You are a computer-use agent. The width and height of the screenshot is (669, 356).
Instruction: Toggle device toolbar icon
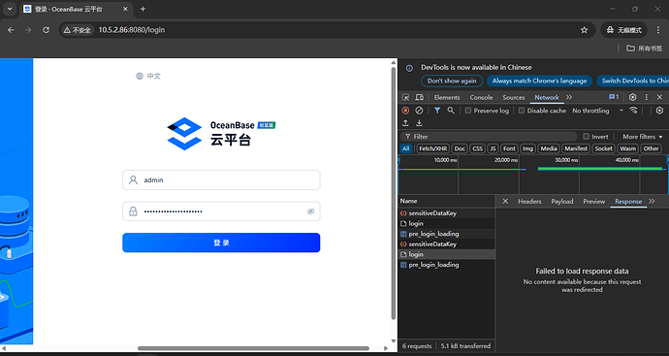click(x=420, y=97)
